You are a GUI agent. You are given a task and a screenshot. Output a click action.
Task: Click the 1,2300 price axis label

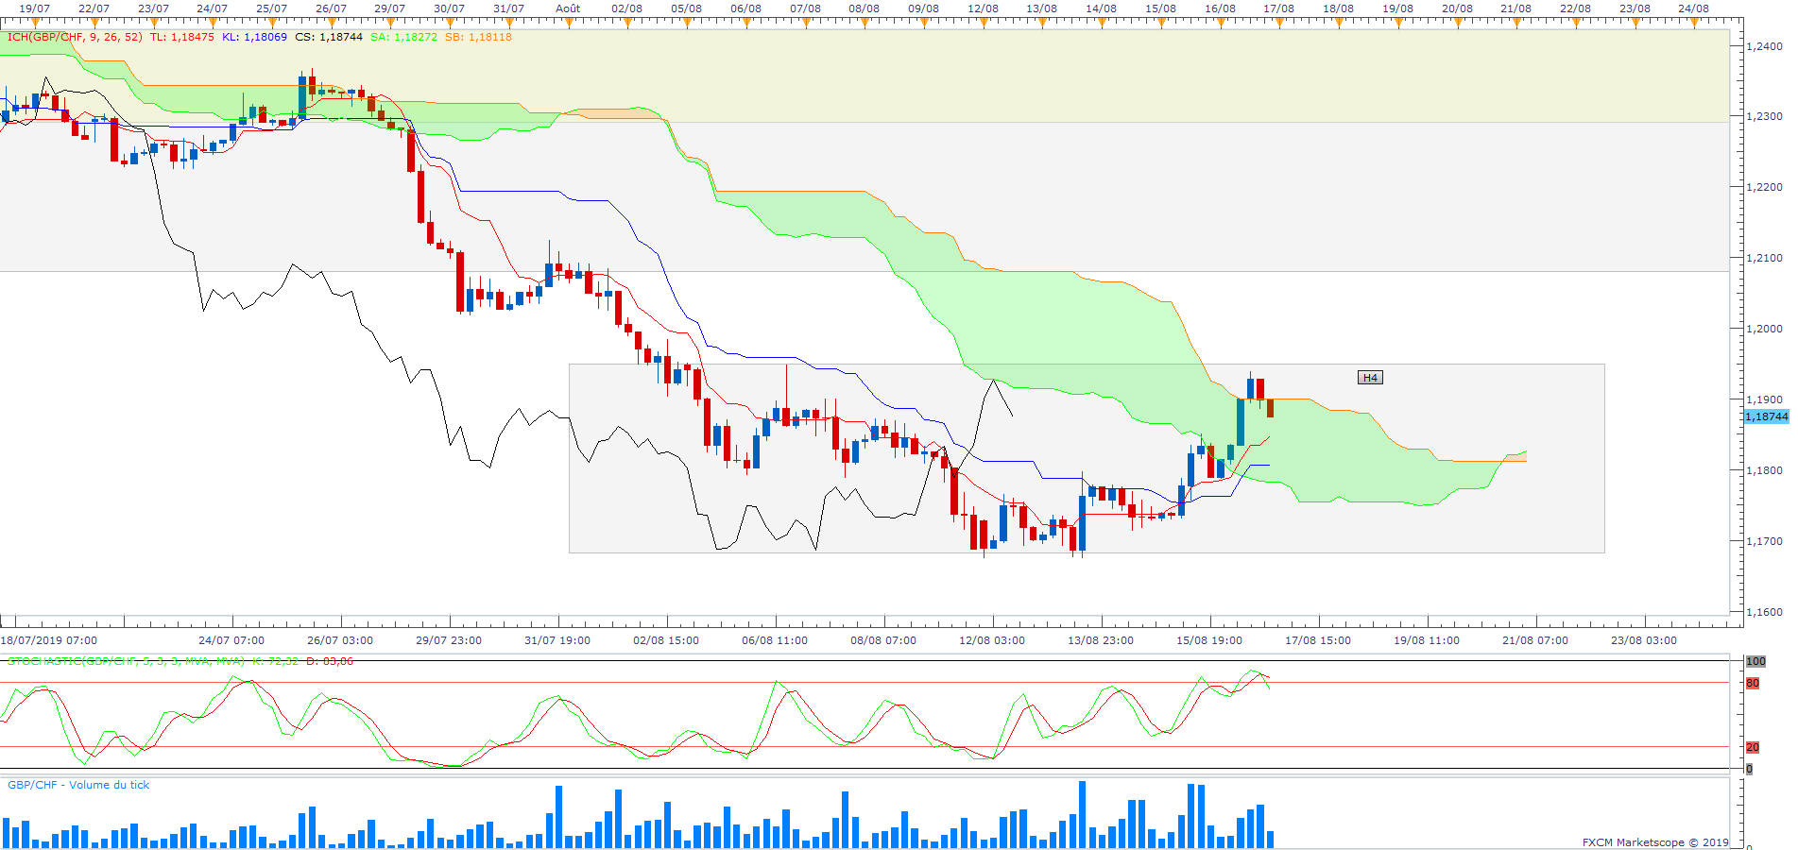[1765, 117]
